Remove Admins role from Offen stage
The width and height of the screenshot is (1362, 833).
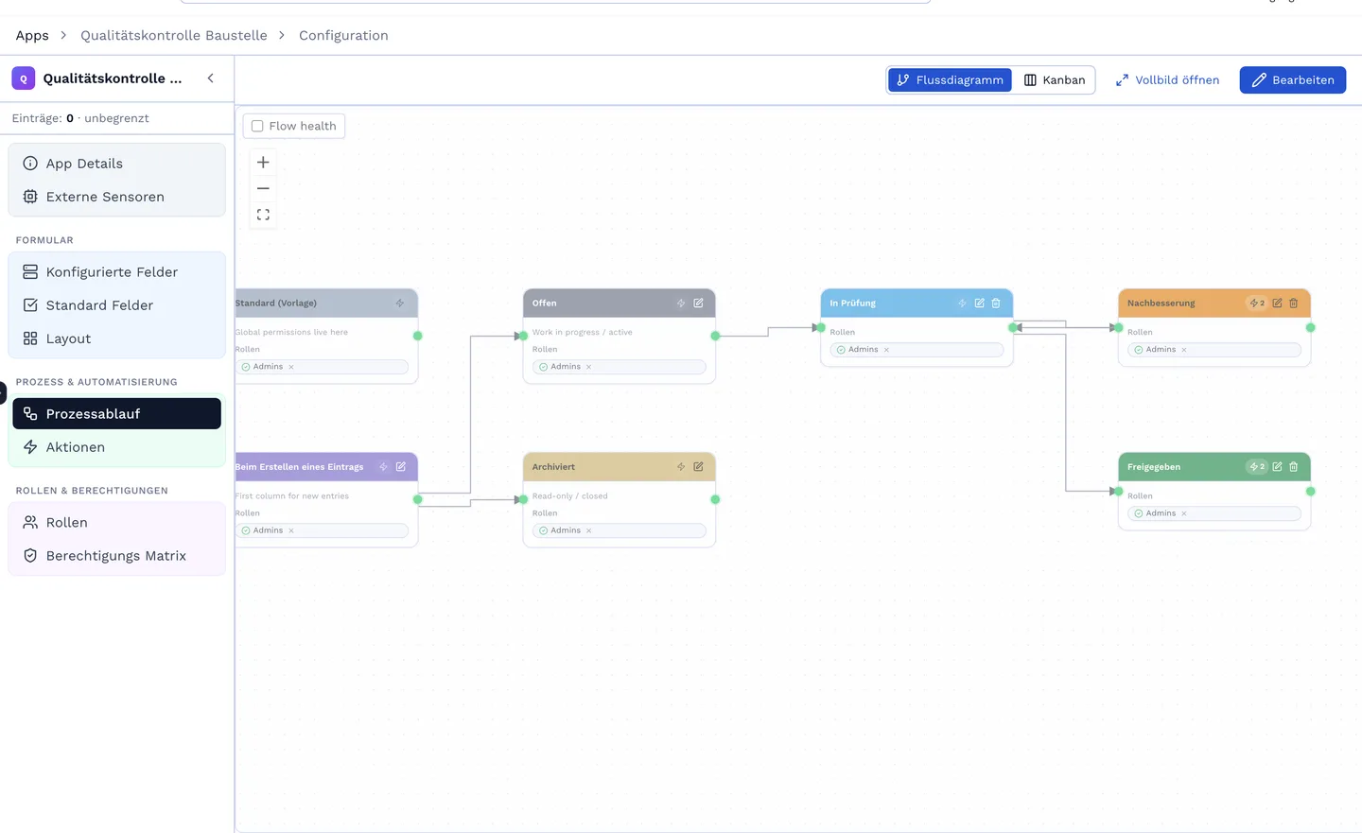coord(588,367)
